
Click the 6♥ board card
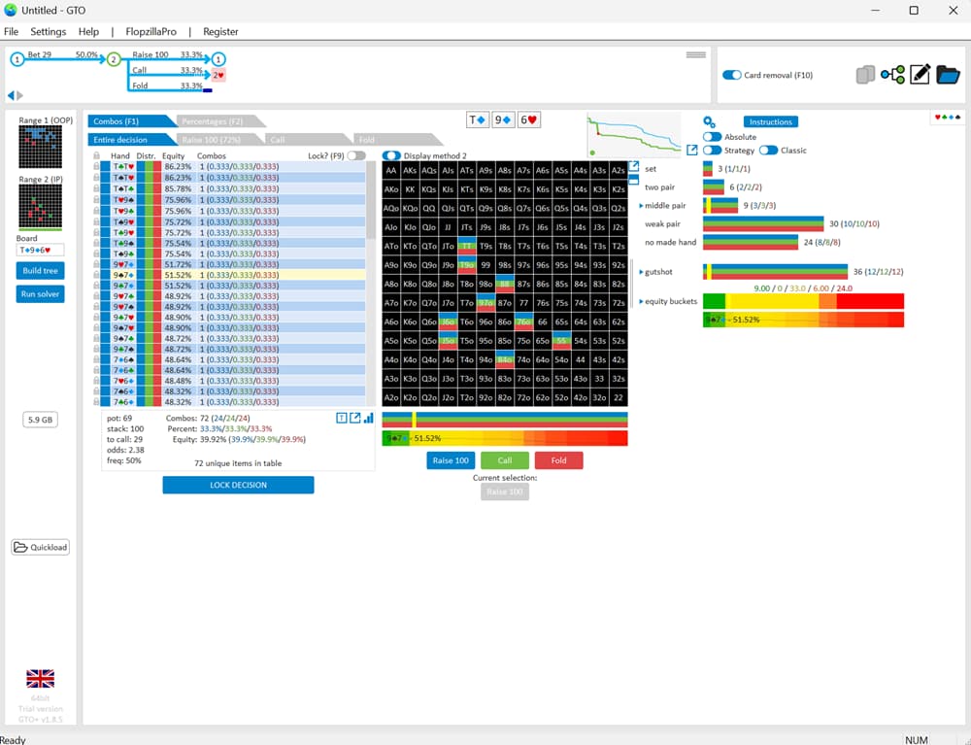click(x=529, y=120)
